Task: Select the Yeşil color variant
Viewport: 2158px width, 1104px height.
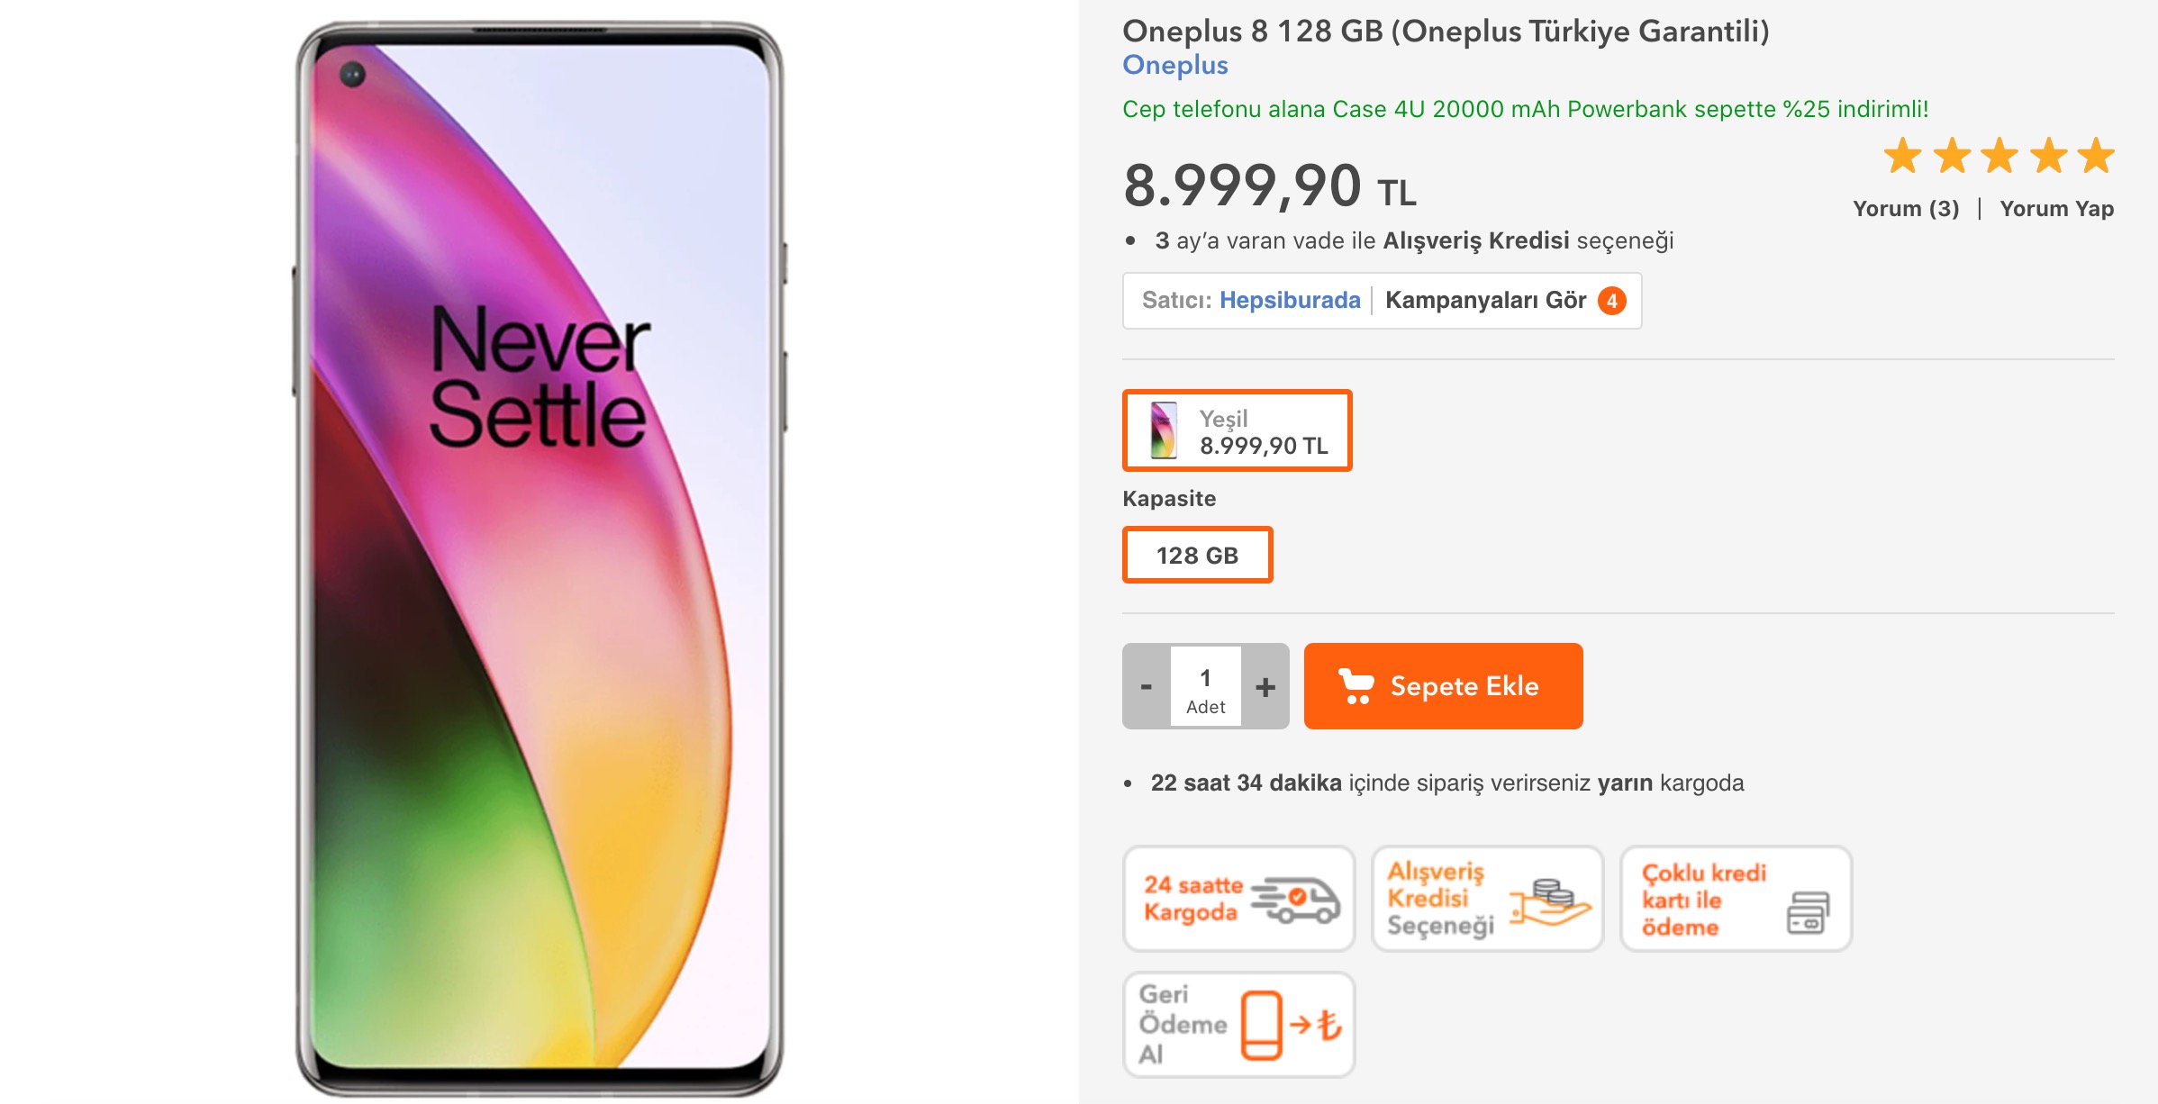Action: point(1237,430)
